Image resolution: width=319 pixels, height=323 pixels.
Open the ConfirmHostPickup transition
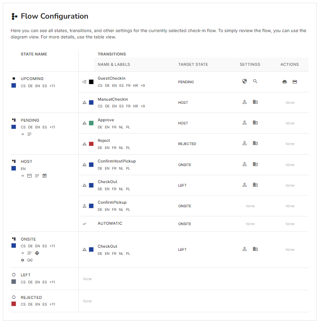(117, 161)
